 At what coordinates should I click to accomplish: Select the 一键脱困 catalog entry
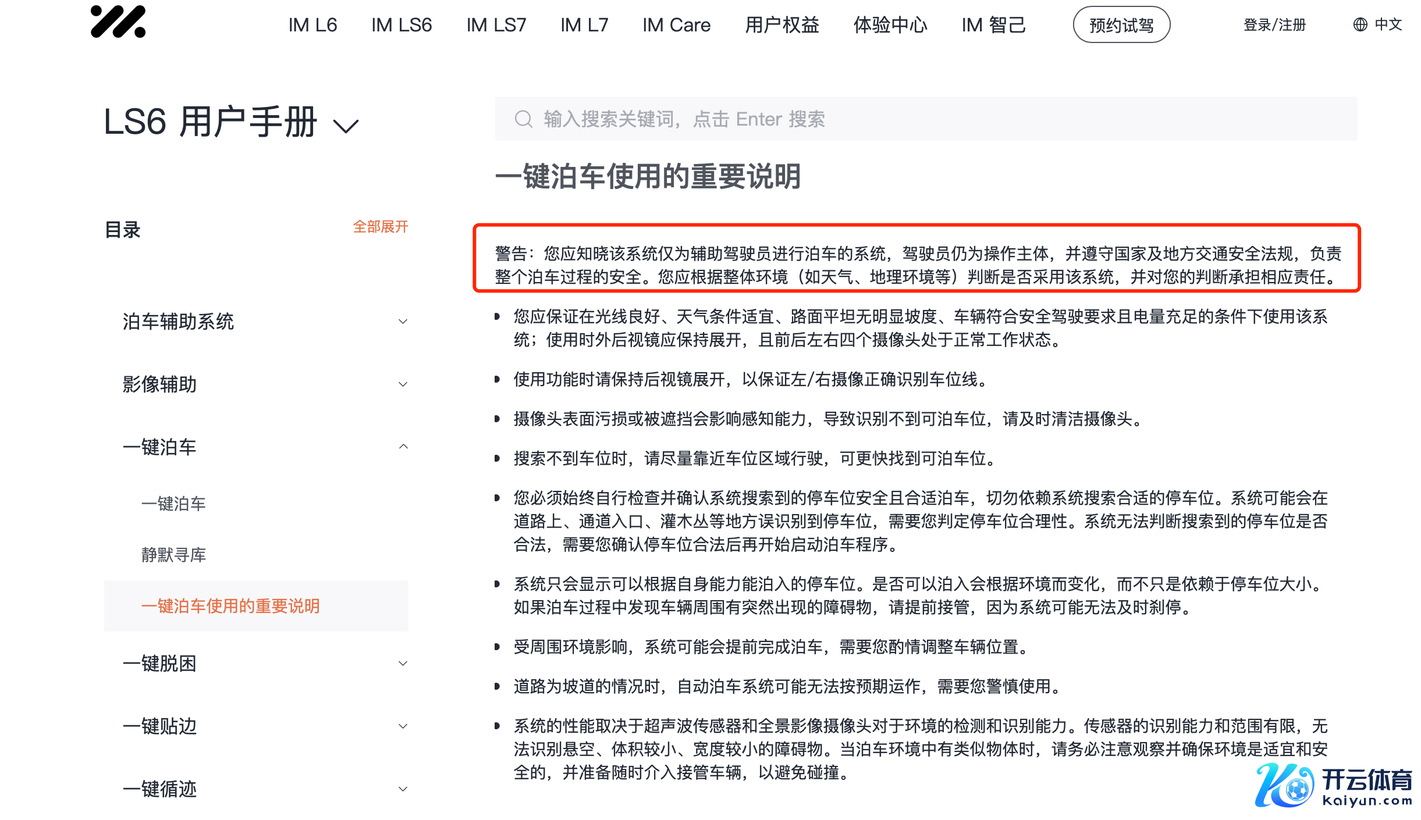(x=159, y=663)
